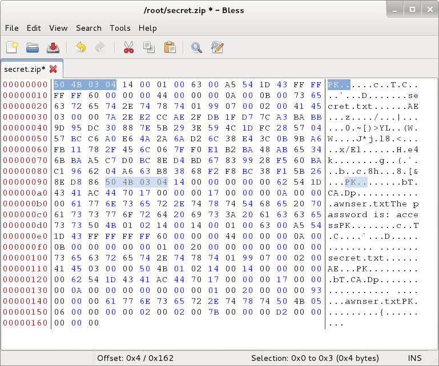Click offset label 00000100

pos(26,258)
